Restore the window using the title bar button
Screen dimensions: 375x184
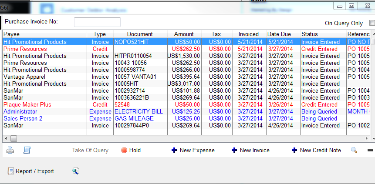[x=351, y=6]
